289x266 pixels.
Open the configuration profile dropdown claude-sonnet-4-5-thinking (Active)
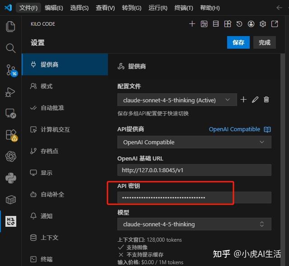(177, 100)
